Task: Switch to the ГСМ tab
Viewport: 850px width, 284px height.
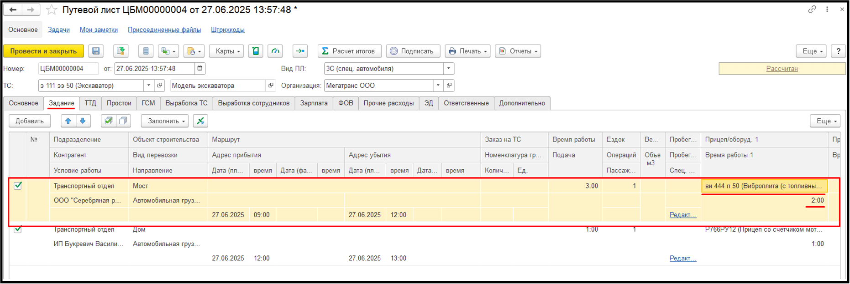Action: click(x=148, y=103)
